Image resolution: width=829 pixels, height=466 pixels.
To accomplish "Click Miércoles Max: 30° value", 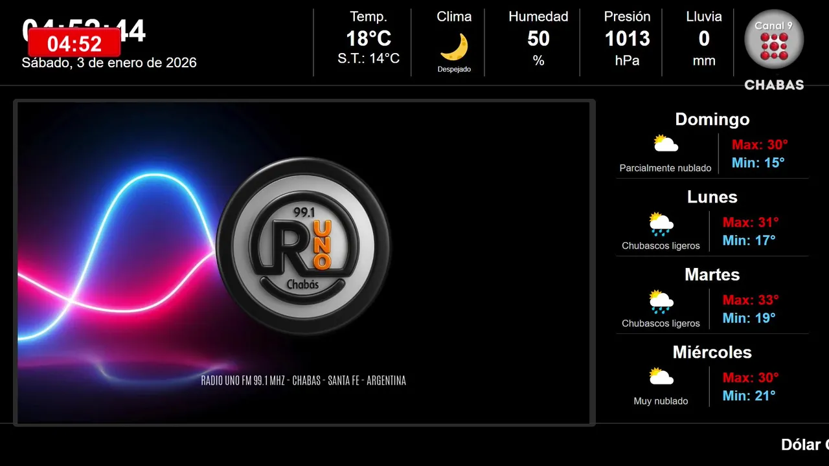I will tap(751, 377).
